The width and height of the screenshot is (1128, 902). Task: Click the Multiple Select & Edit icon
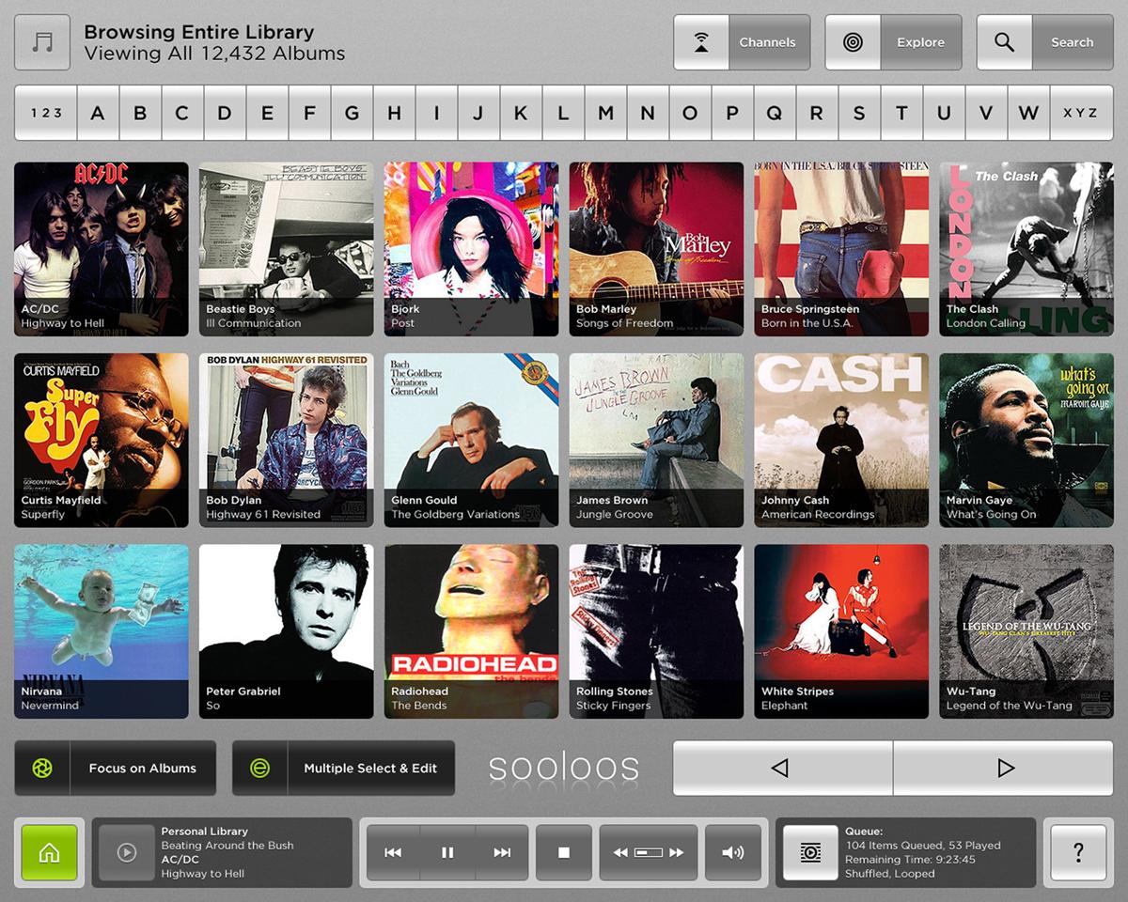(x=260, y=768)
